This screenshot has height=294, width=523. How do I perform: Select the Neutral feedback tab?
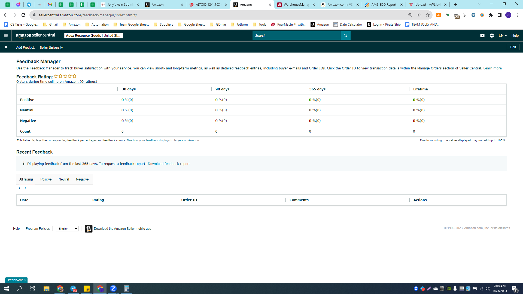(x=64, y=179)
